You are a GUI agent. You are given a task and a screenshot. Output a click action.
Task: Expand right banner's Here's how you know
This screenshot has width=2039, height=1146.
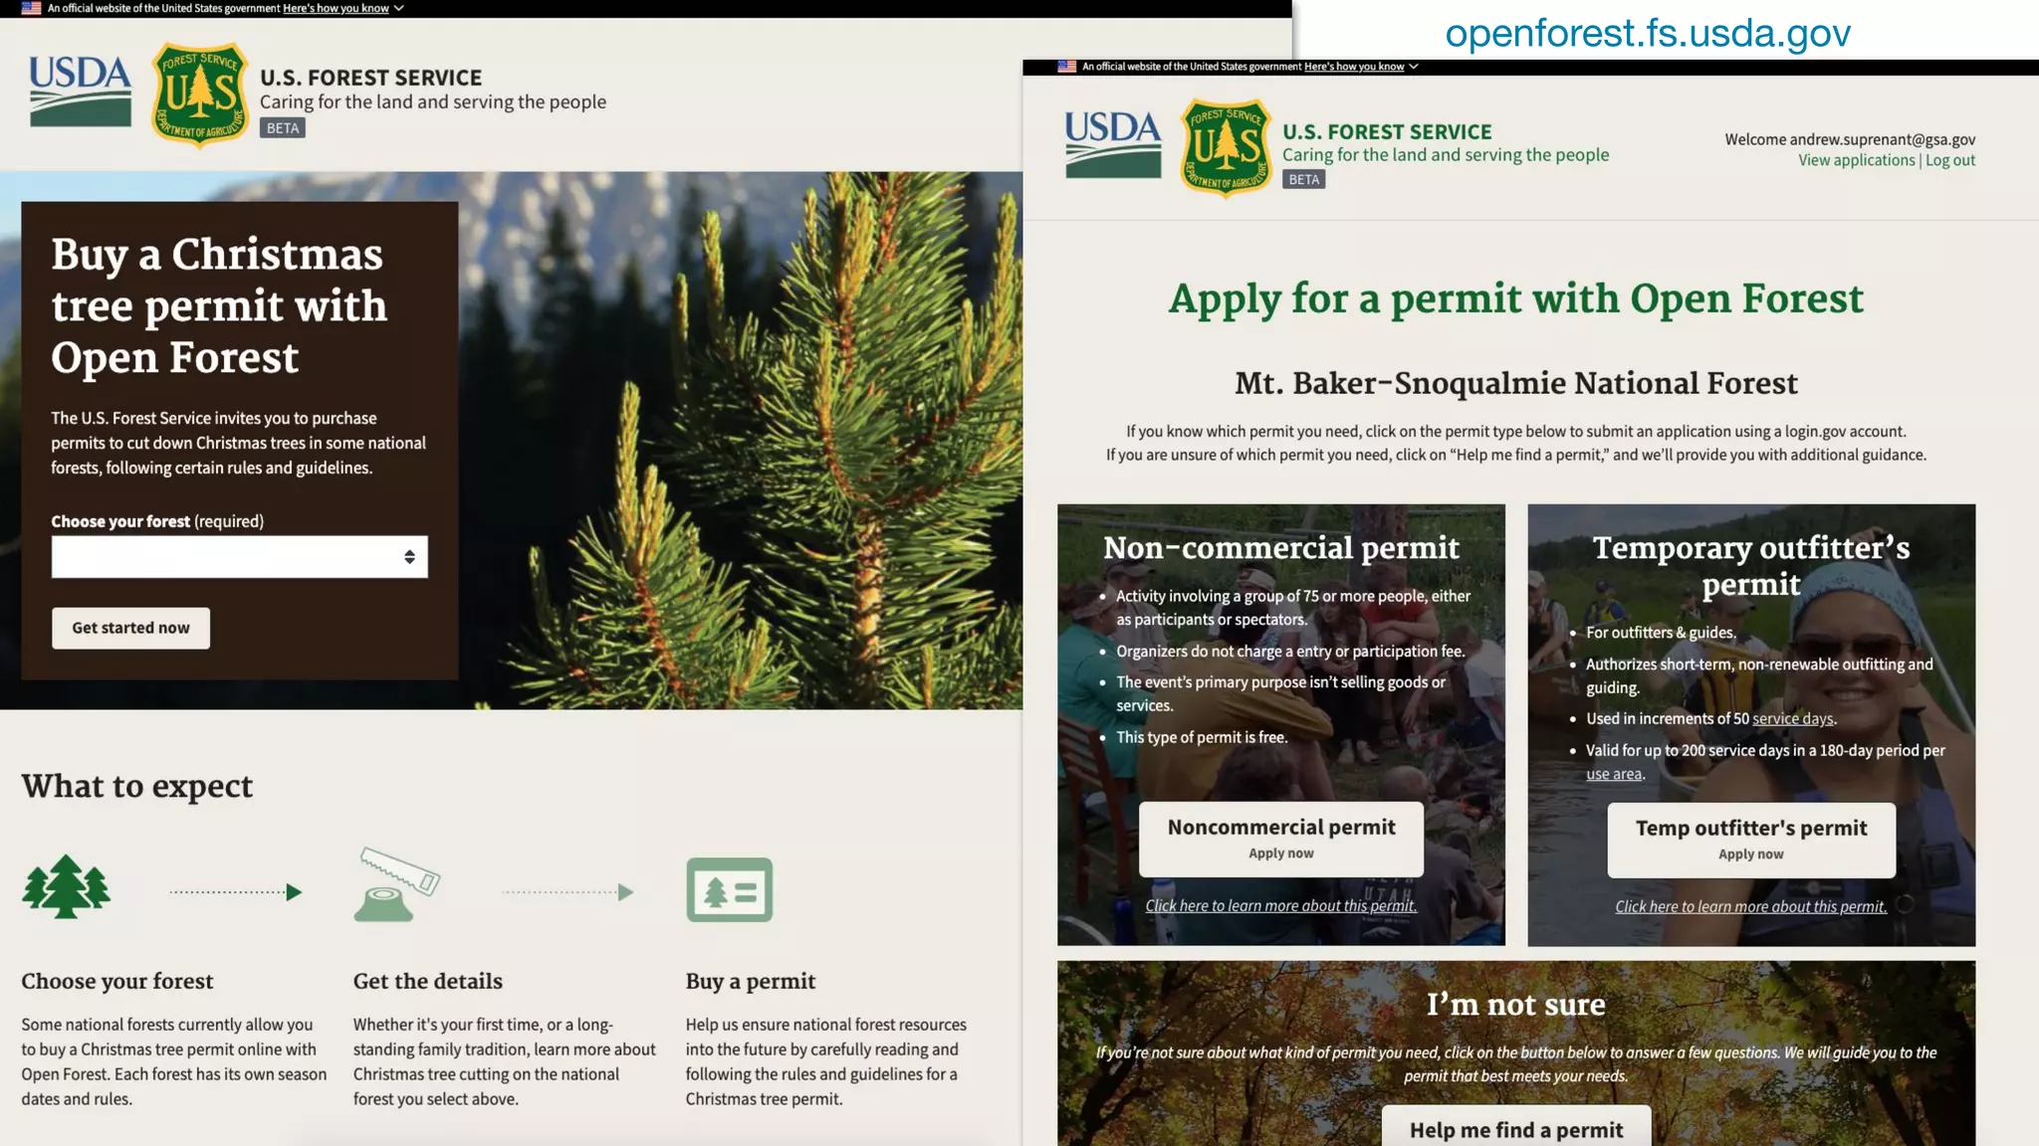[x=1354, y=67]
